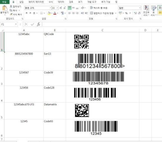
Task: Decrease font size with smaller 가 icon
Action: 65,8
